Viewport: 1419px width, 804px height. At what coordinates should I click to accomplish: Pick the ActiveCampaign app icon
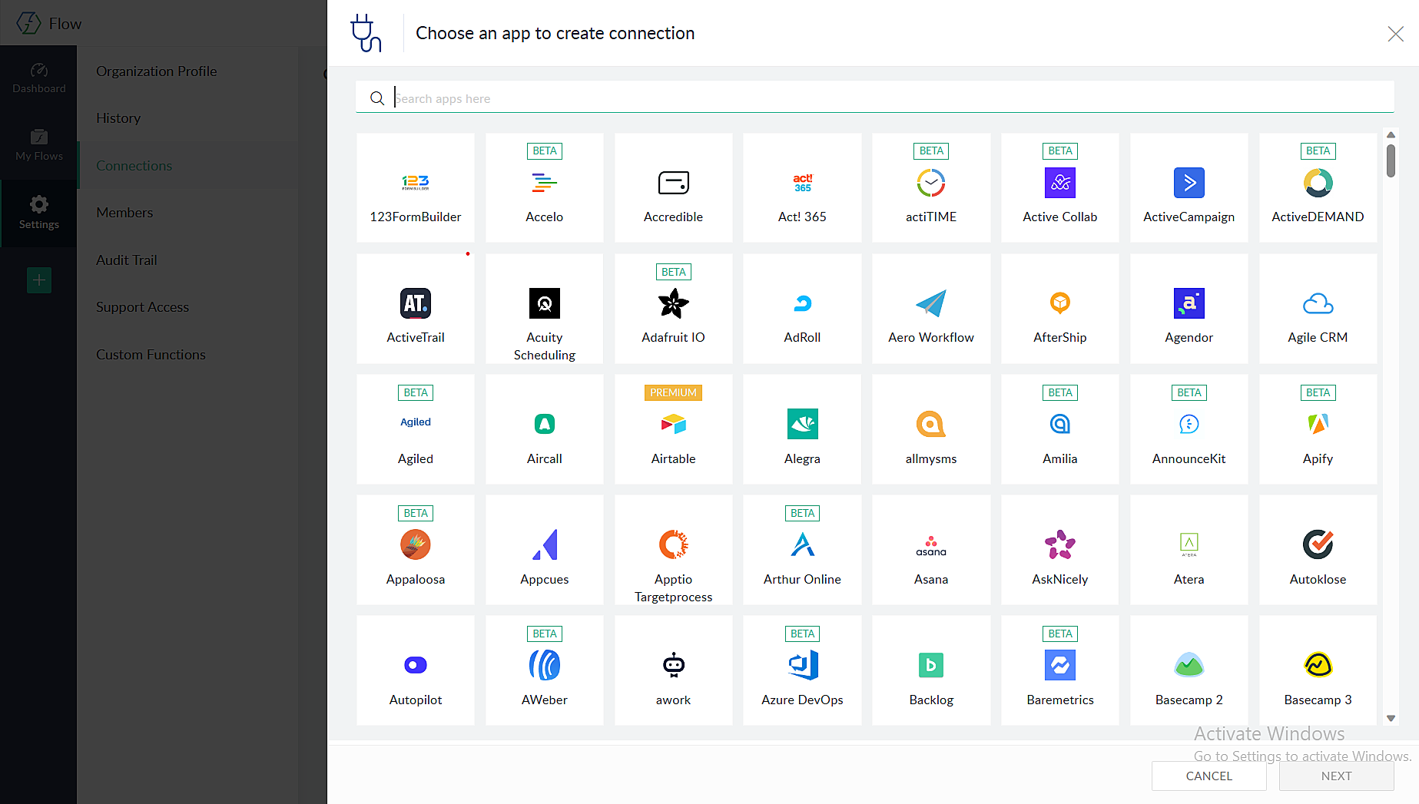pos(1189,183)
